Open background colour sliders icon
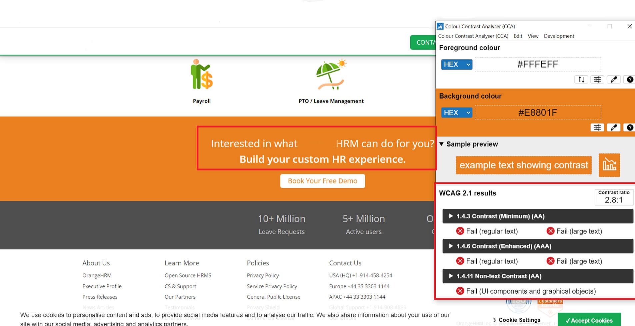This screenshot has height=326, width=635. pos(597,128)
